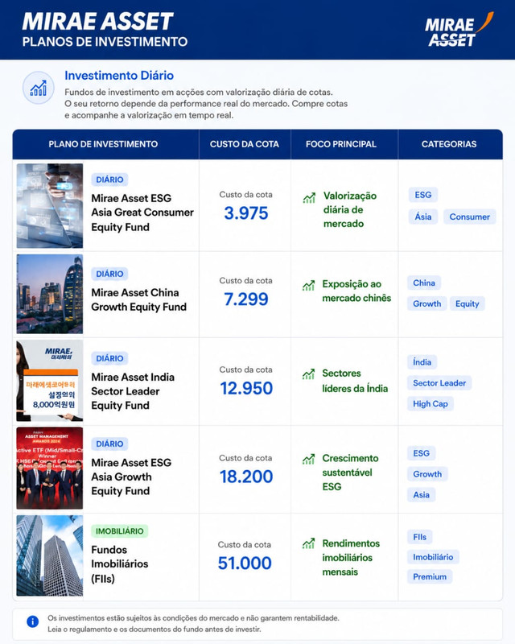Click DIÁRIO badge on India Sector Leader fund
515x644 pixels.
pos(109,358)
